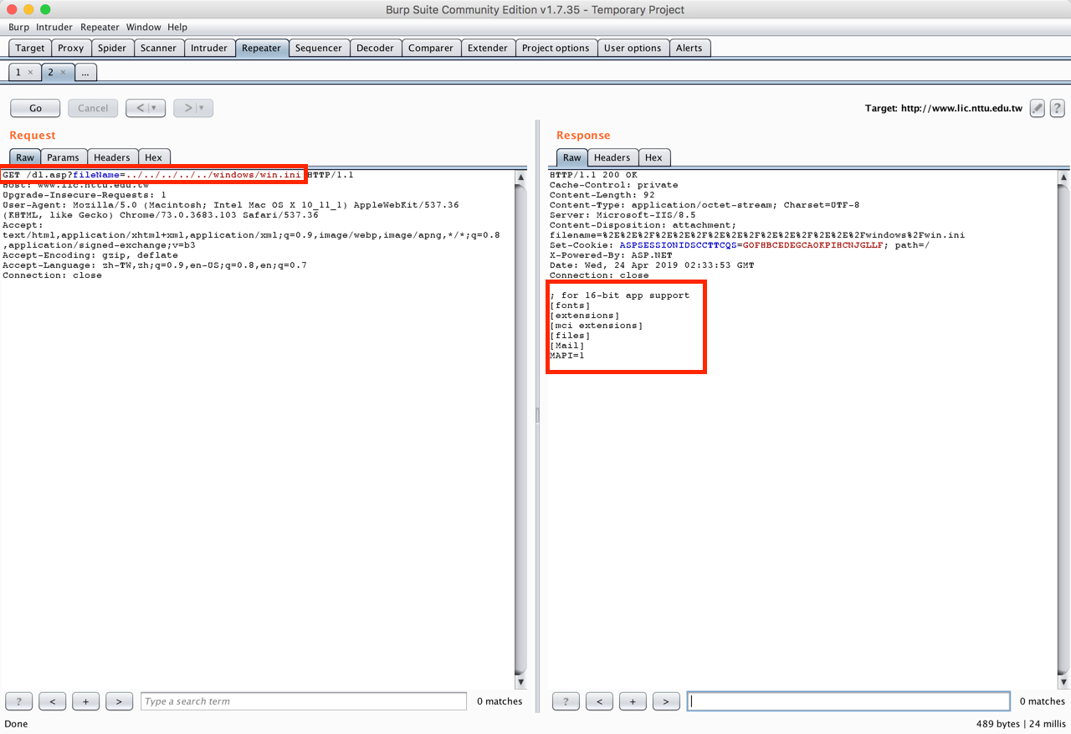Click the Accept-Language header line in the request

point(155,265)
